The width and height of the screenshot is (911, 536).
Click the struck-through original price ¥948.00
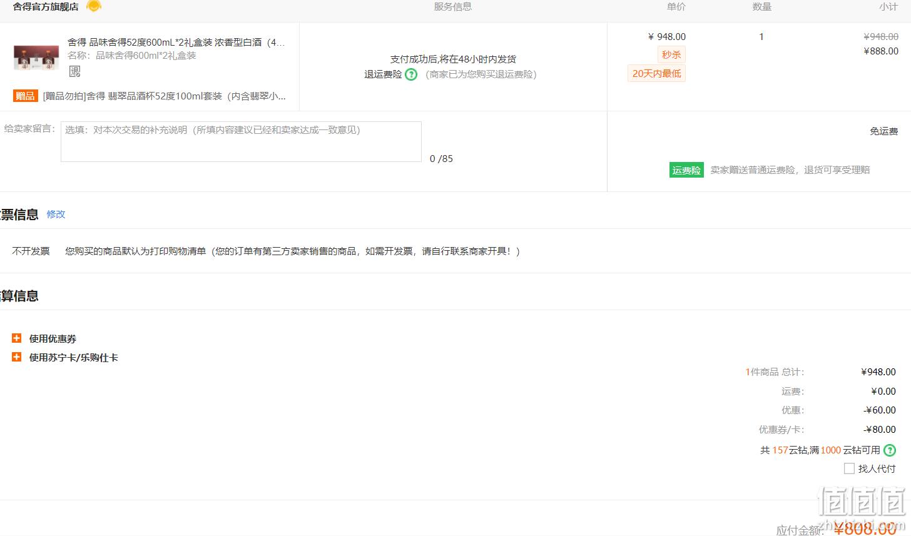click(881, 37)
